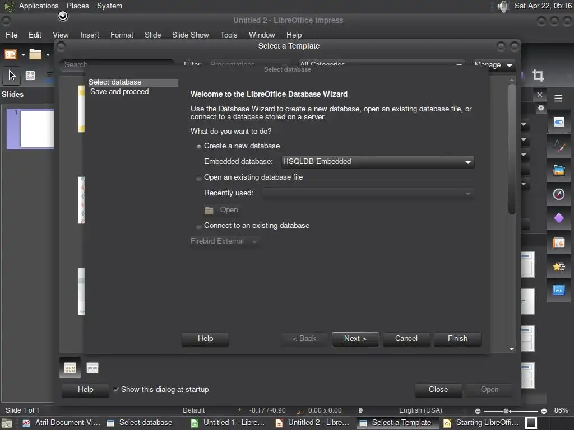This screenshot has height=430, width=574.
Task: Click the zoom out minus icon in status bar
Action: point(478,411)
